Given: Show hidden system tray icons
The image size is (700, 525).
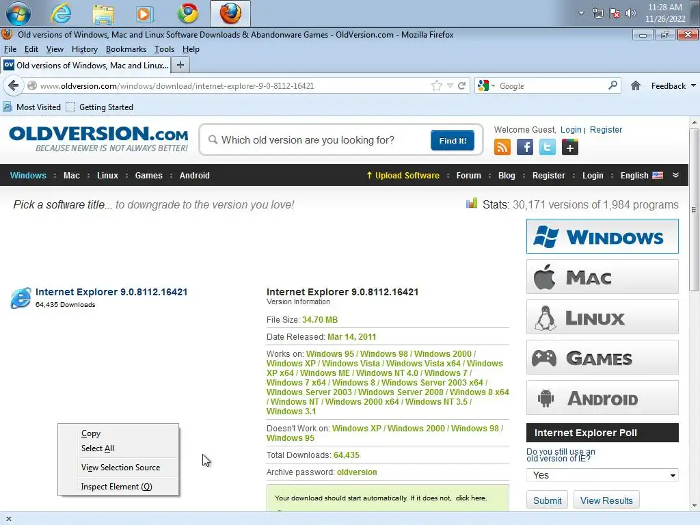Looking at the screenshot, I should [581, 13].
